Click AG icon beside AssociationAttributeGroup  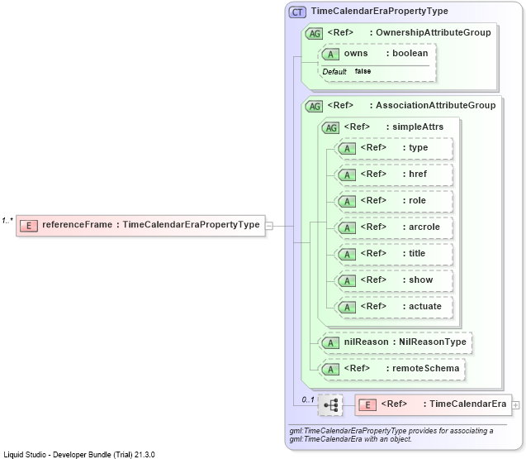pos(314,107)
